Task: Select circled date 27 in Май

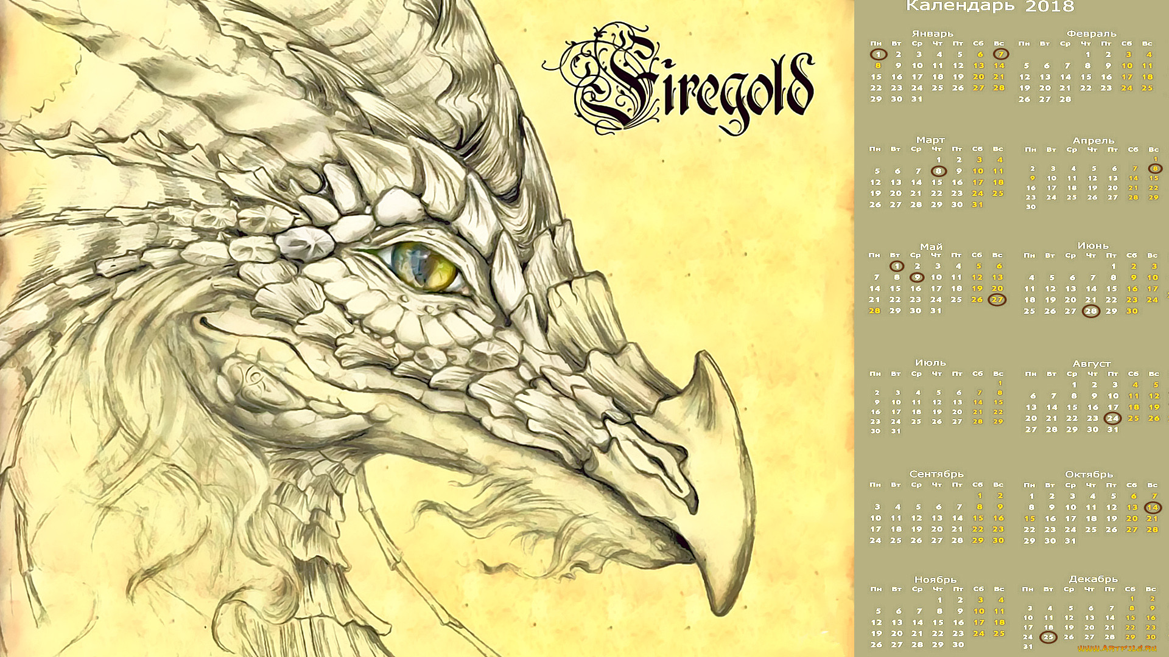Action: click(x=997, y=299)
